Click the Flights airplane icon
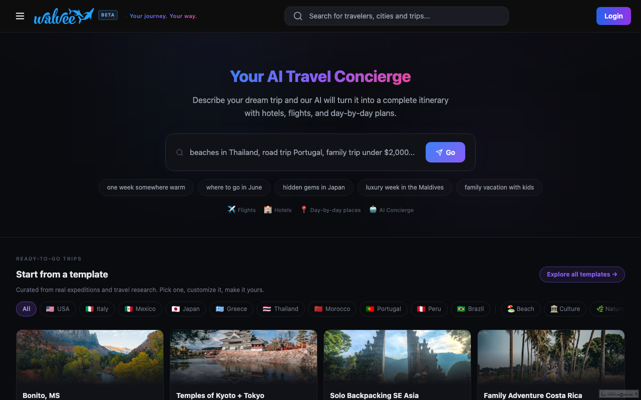Viewport: 641px width, 400px height. 231,209
